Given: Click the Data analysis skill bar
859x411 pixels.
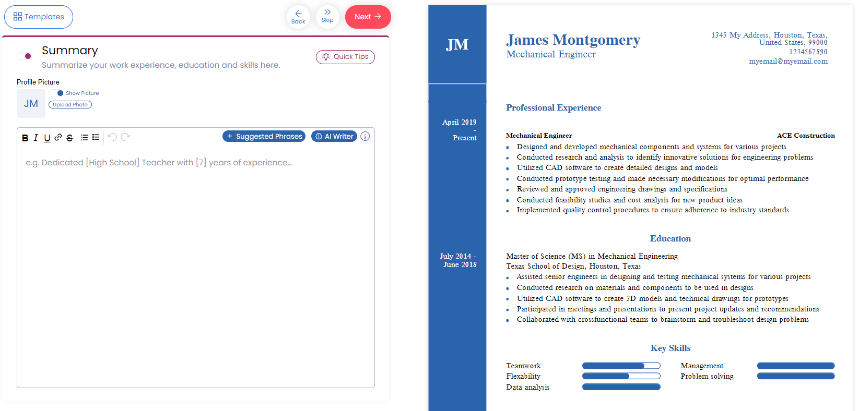Looking at the screenshot, I should pyautogui.click(x=621, y=387).
